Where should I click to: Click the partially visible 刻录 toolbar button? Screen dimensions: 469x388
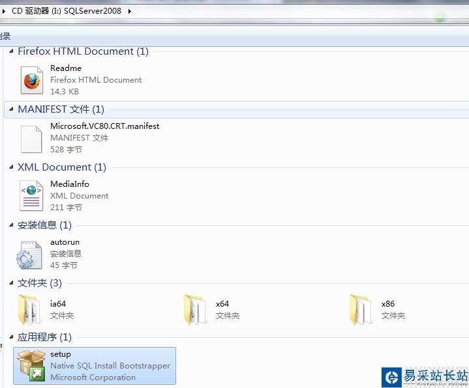click(x=5, y=36)
